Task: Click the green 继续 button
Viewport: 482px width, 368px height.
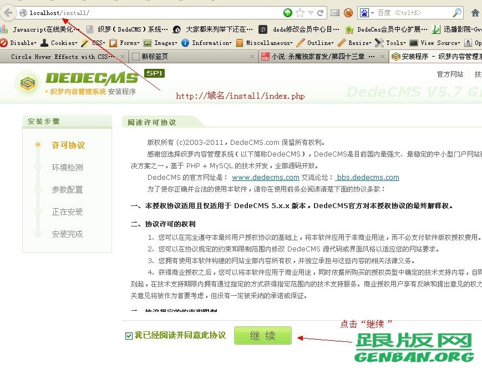Action: (262, 335)
